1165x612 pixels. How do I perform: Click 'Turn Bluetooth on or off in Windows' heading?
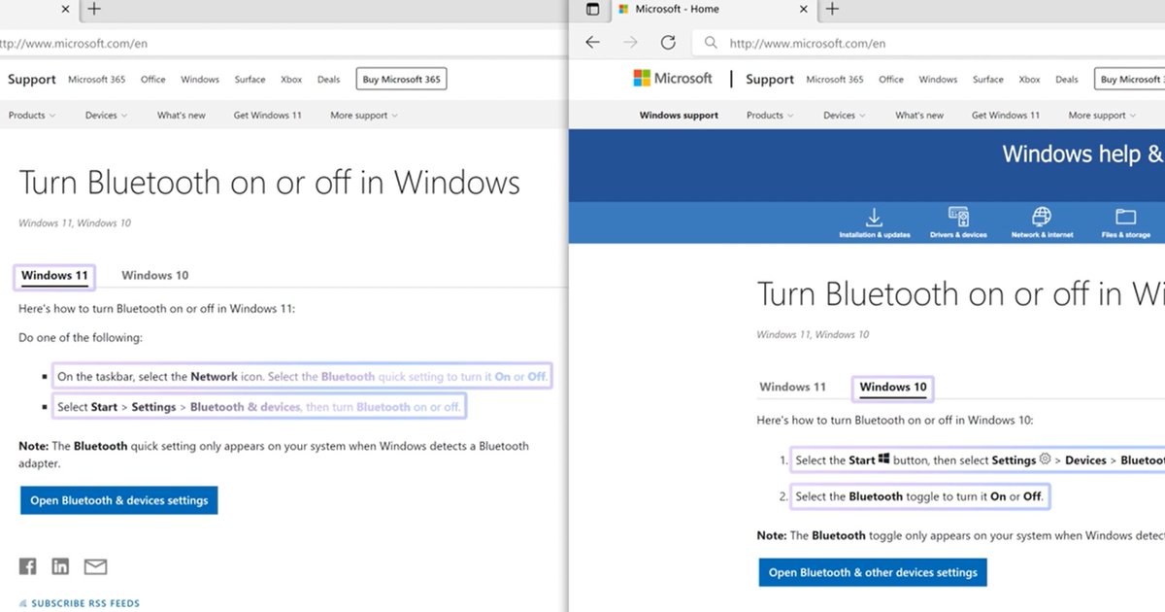[269, 183]
